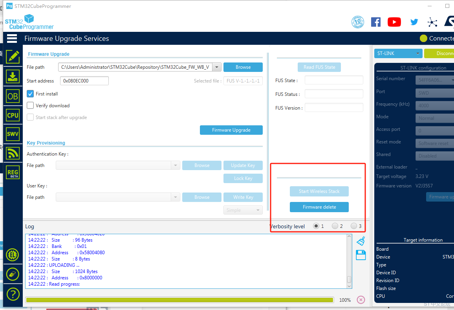The height and width of the screenshot is (310, 454).
Task: Open the help question mark icon
Action: pos(13,294)
